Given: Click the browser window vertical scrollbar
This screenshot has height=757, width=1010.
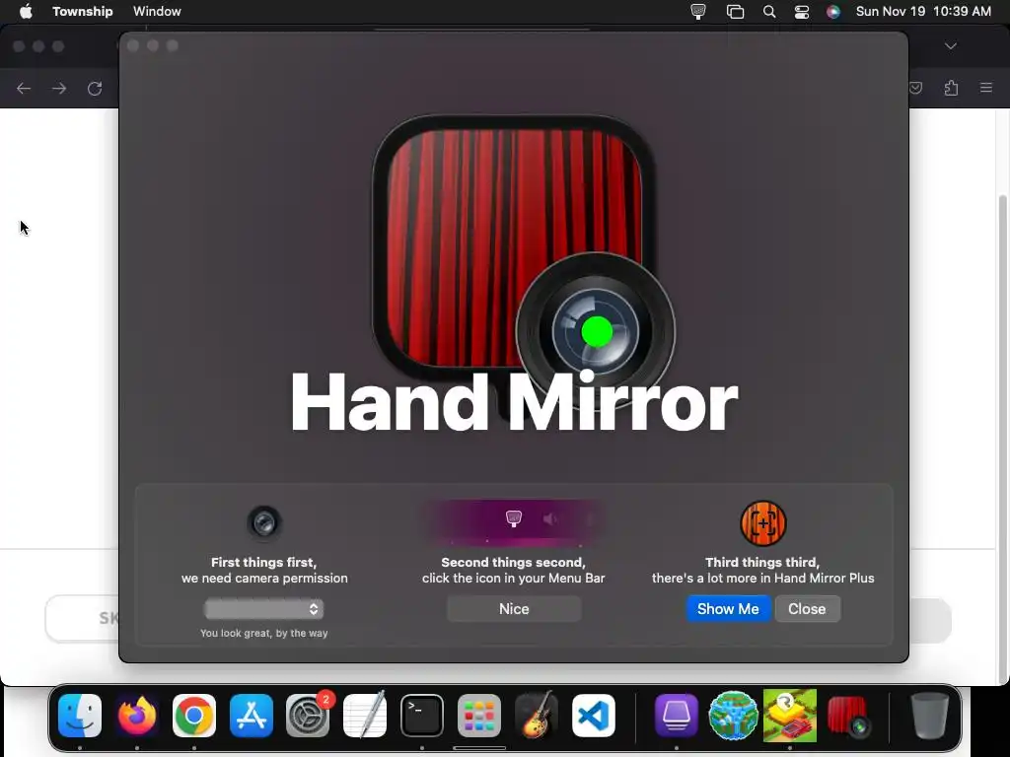Looking at the screenshot, I should click(1002, 438).
